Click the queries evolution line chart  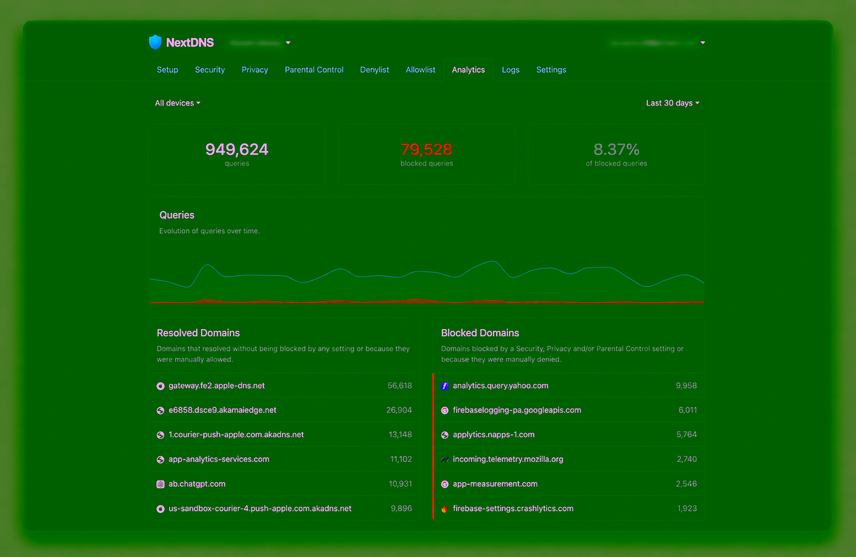click(x=427, y=281)
